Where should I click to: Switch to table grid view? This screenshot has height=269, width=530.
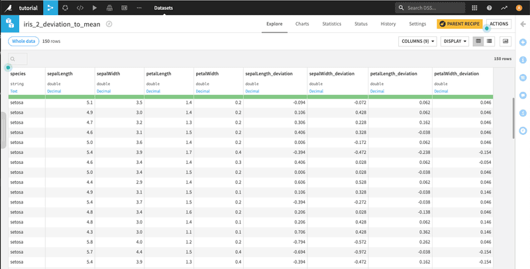(478, 41)
